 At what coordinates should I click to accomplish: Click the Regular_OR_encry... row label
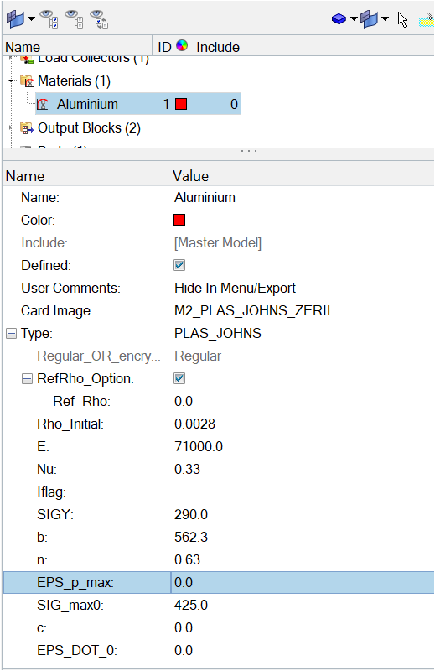99,356
